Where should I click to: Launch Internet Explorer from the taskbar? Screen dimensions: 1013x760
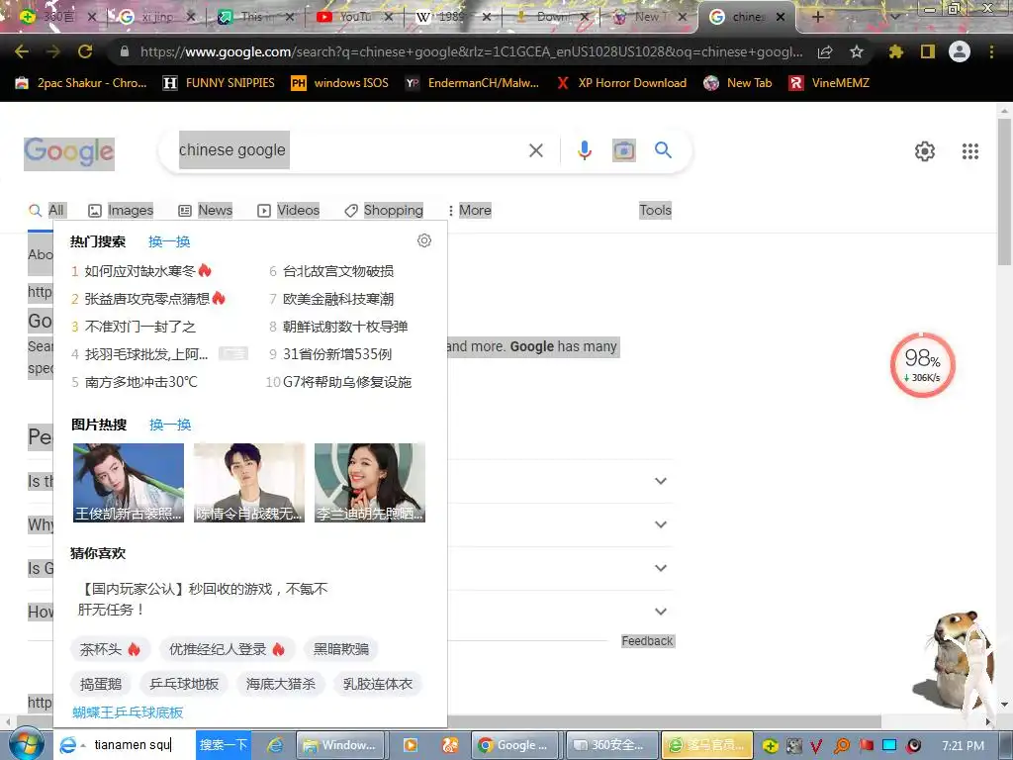pyautogui.click(x=275, y=745)
